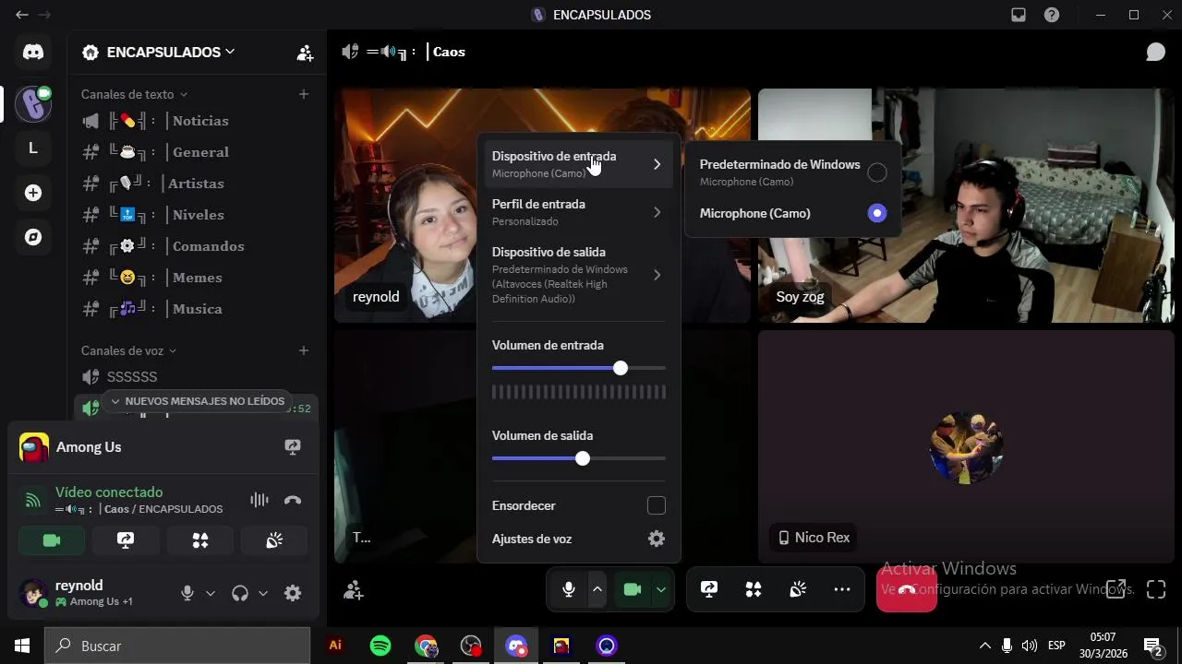Select the ENCAPSULADOS server avatar in sidebar

pos(33,104)
